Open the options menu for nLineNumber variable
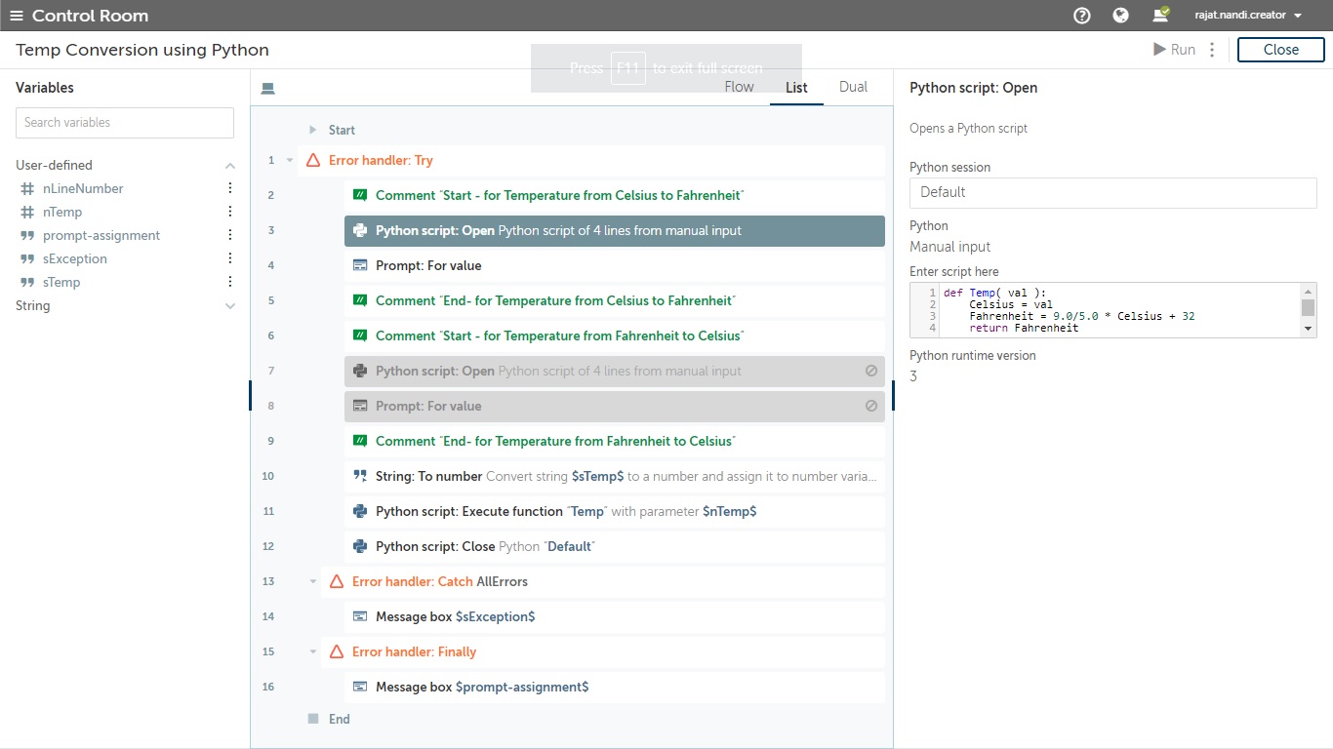This screenshot has width=1333, height=749. 230,188
